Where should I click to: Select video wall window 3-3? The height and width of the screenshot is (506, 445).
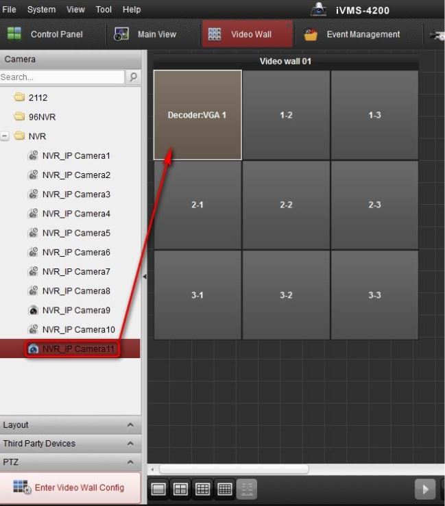(x=374, y=295)
